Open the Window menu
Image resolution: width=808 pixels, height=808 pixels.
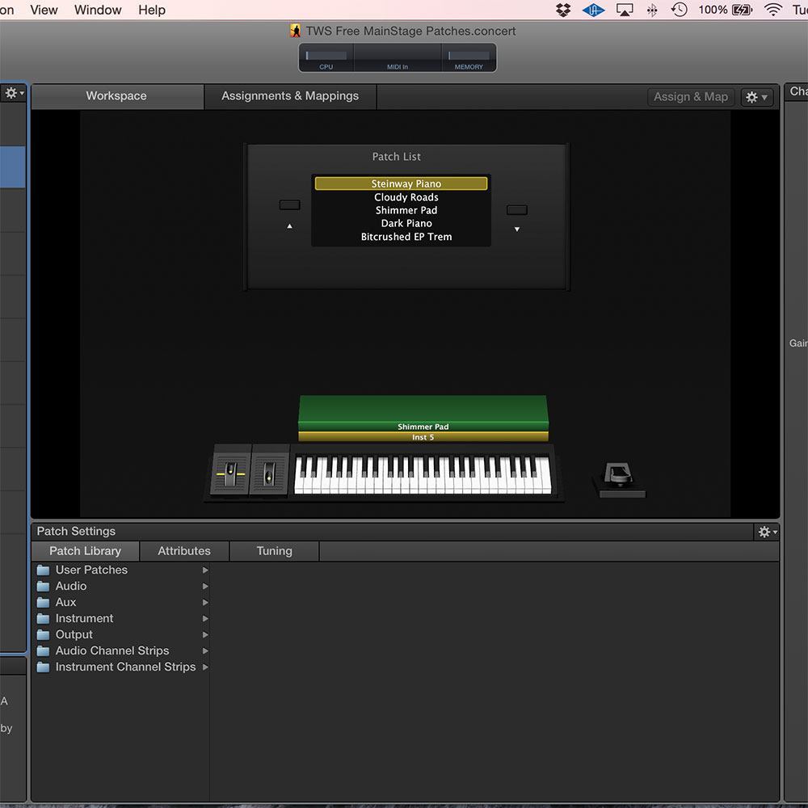pyautogui.click(x=98, y=10)
